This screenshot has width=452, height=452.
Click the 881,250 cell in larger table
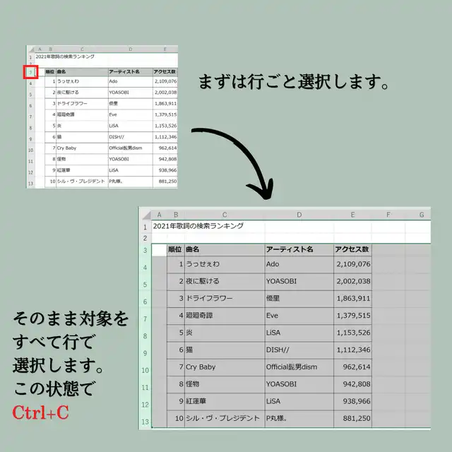352,418
